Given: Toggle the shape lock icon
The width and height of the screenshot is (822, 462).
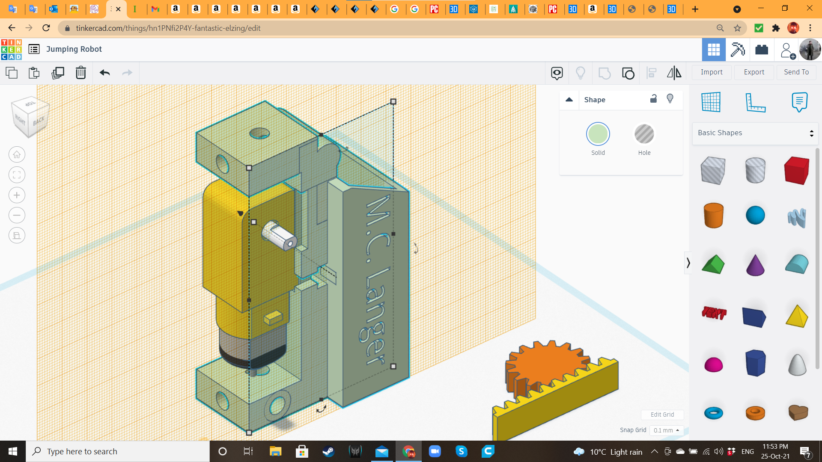Looking at the screenshot, I should tap(653, 99).
